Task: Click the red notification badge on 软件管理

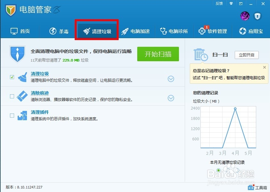Action: tap(207, 27)
